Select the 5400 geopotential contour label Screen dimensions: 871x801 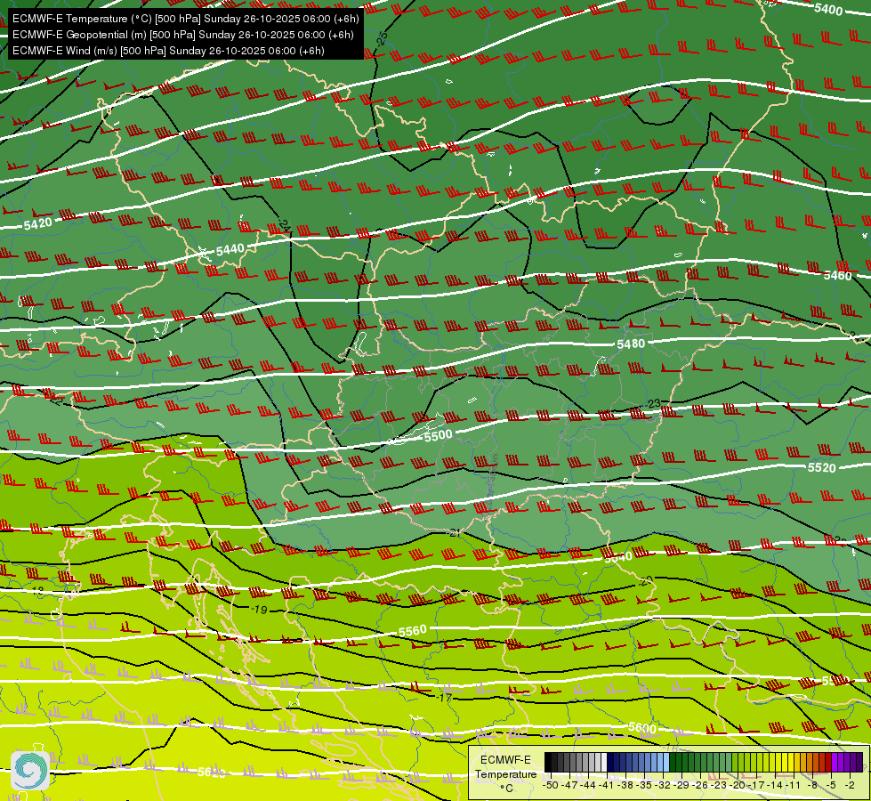(828, 8)
